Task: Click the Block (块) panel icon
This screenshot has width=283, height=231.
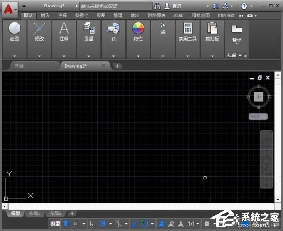Action: click(114, 28)
